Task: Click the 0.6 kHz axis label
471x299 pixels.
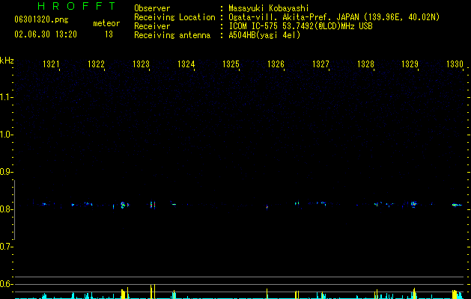Action: point(5,284)
